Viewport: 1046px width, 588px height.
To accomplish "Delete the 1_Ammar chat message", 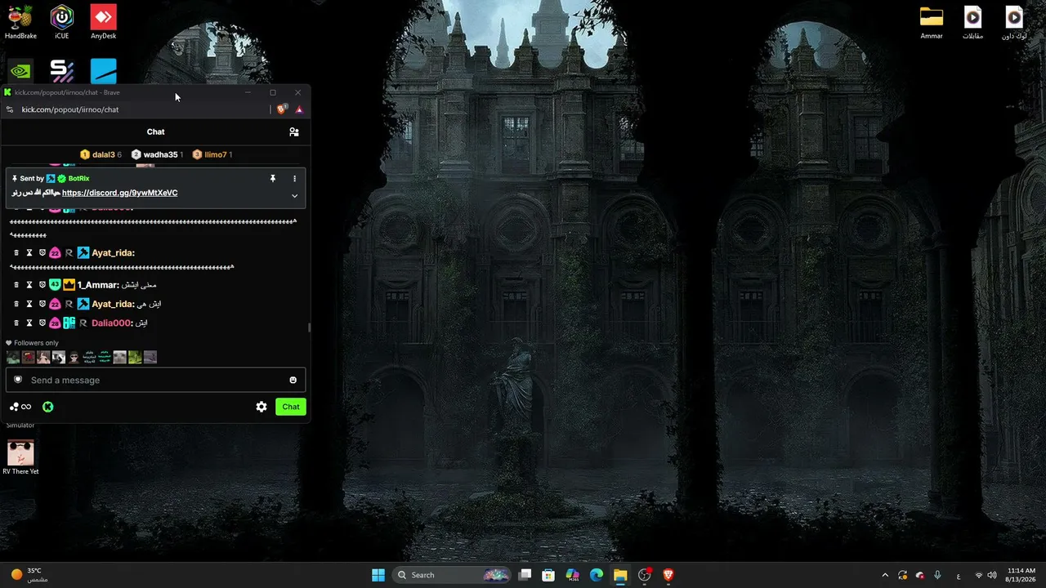I will coord(16,285).
